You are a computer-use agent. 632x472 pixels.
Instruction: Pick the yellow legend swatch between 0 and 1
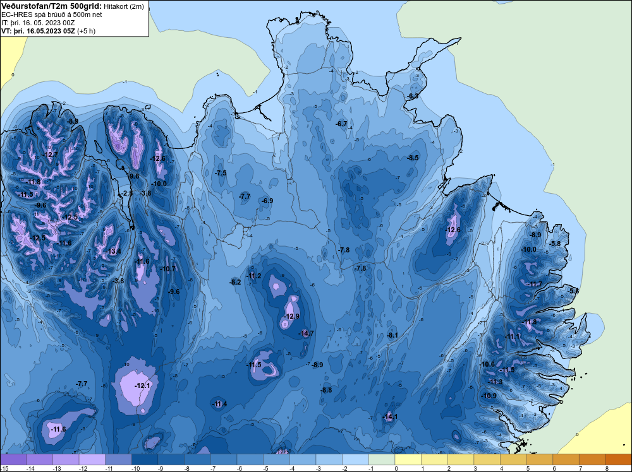click(408, 459)
